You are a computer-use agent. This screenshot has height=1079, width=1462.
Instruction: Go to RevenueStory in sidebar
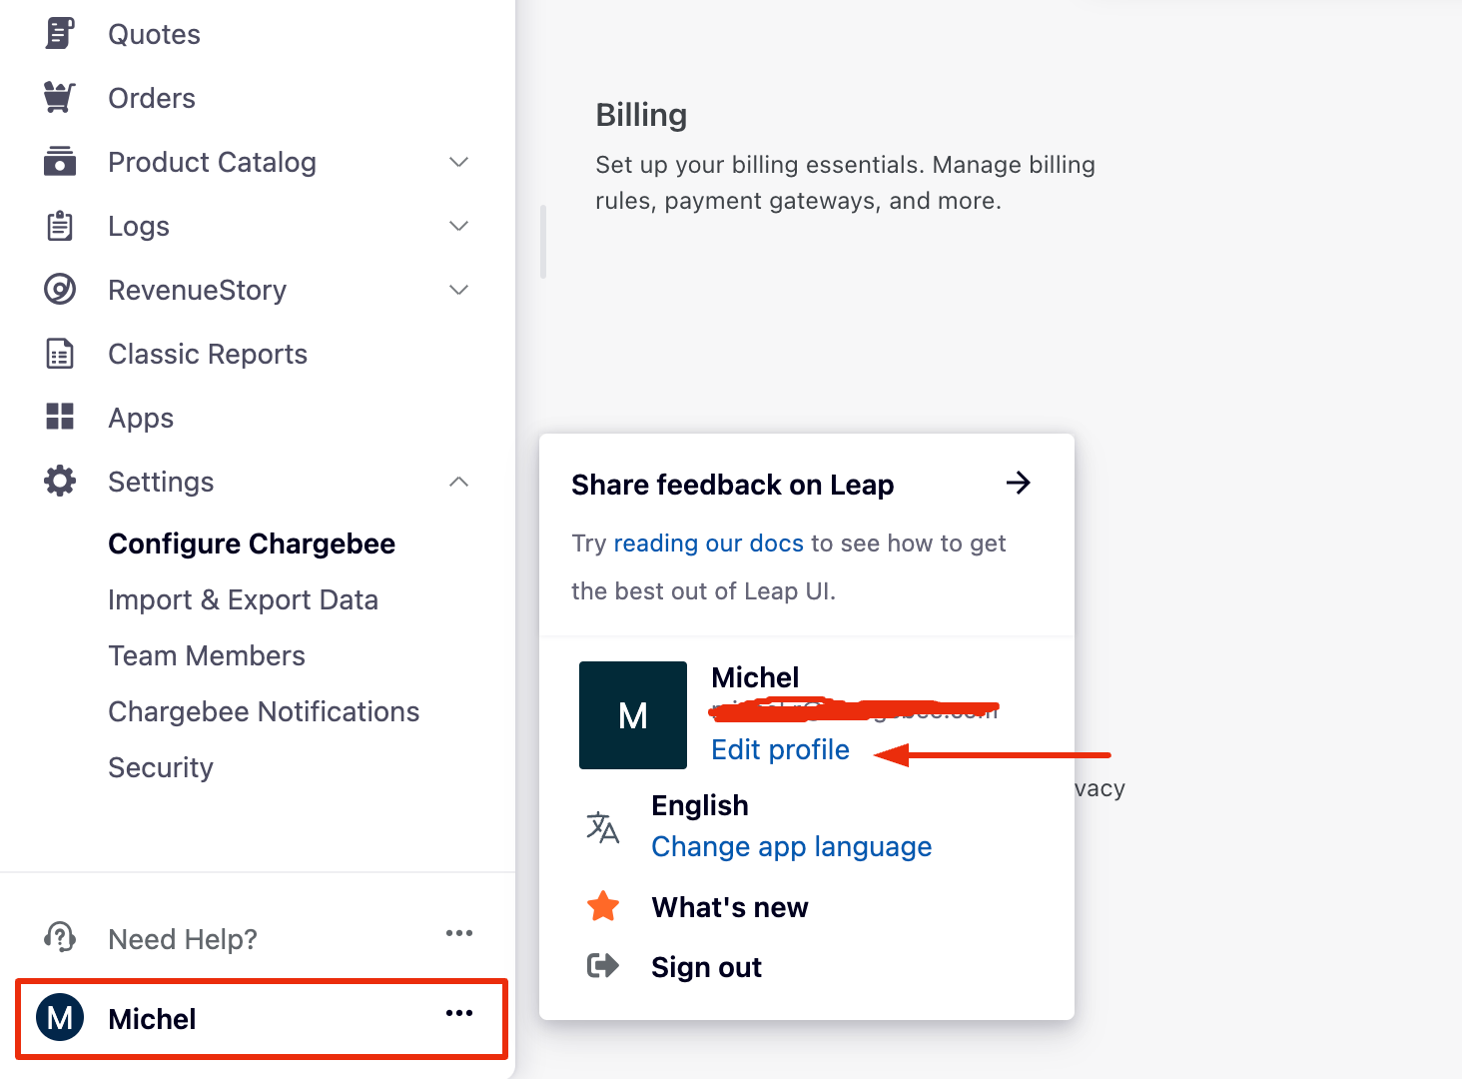point(197,290)
